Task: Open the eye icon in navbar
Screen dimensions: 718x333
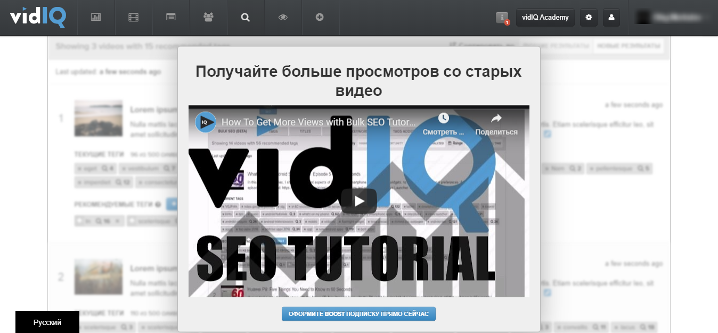Action: pyautogui.click(x=283, y=17)
